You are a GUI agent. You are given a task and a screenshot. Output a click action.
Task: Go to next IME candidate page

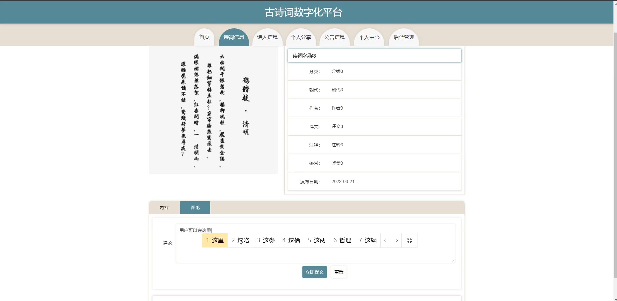pos(397,240)
